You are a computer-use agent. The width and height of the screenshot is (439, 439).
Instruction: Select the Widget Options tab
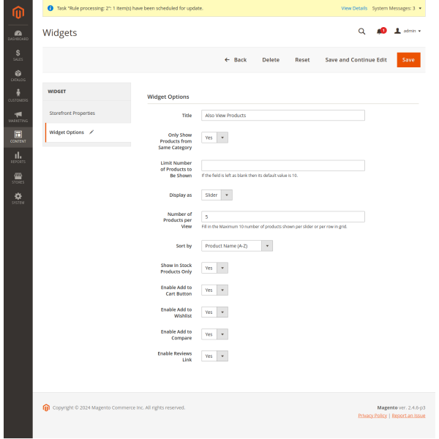(67, 132)
